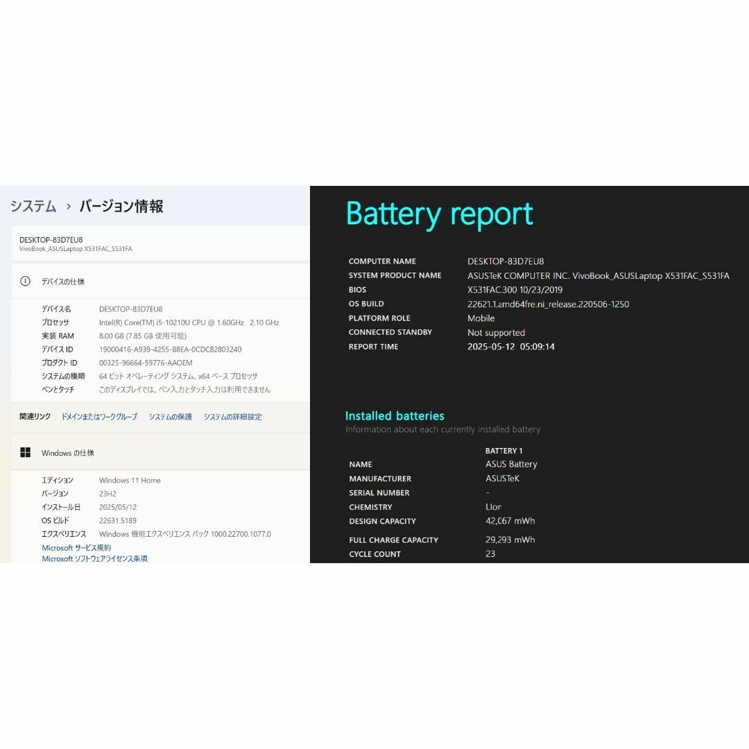
Task: Click the ペンとタッチ label
Action: [x=58, y=389]
